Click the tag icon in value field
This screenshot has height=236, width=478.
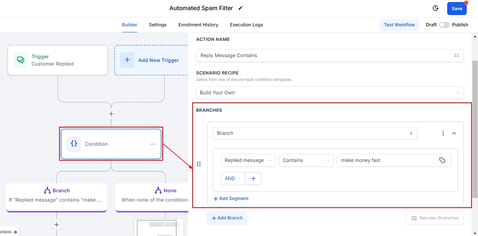(x=442, y=160)
